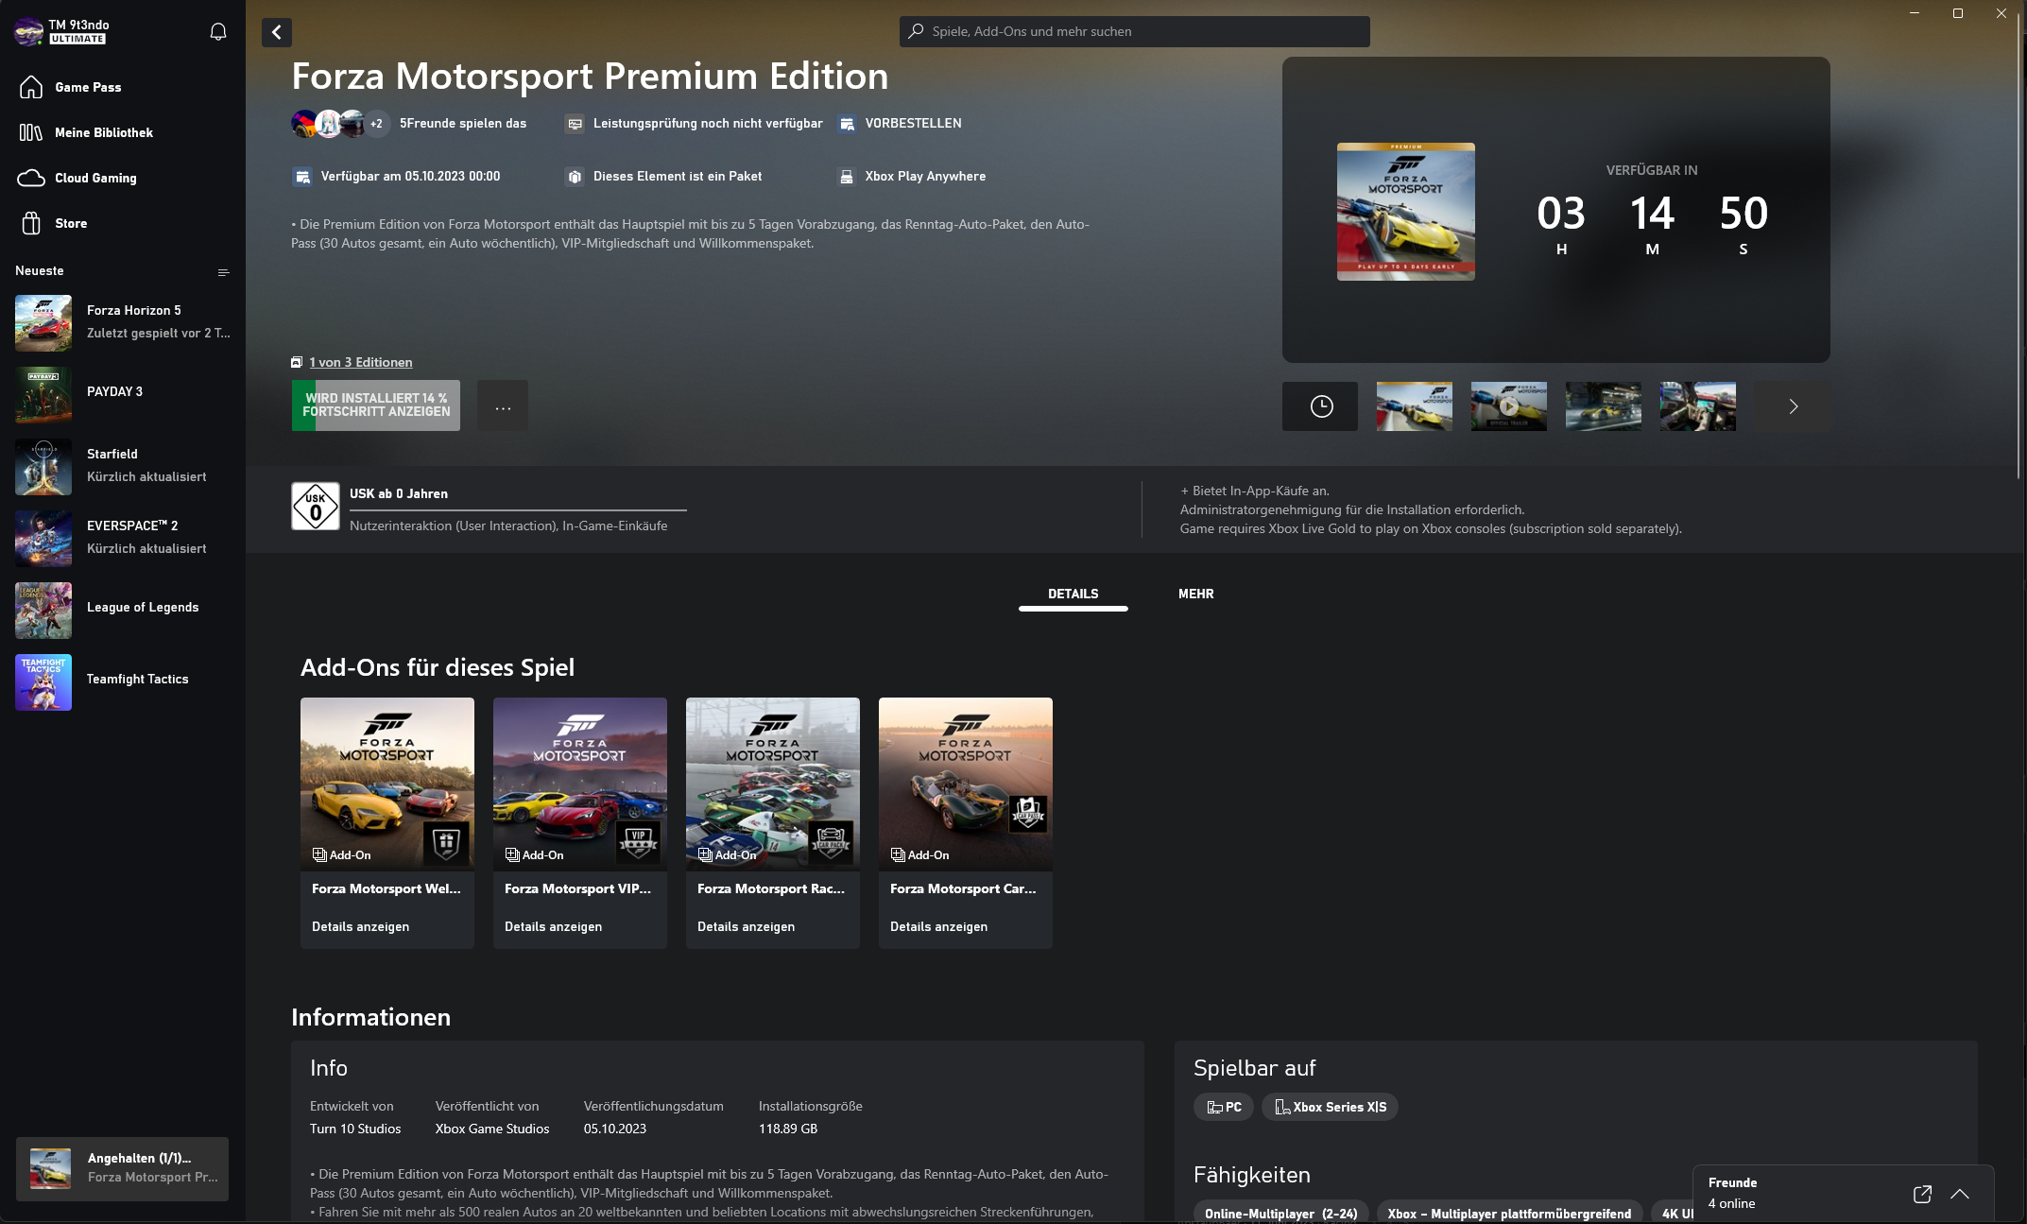This screenshot has height=1224, width=2027.
Task: Expand the Freunde panel chevron
Action: [1960, 1194]
